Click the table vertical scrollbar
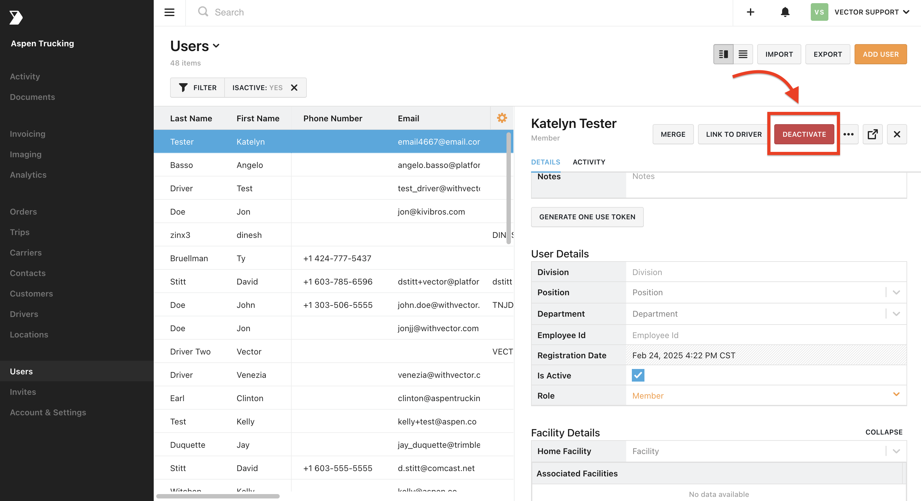Viewport: 921px width, 501px height. 508,188
